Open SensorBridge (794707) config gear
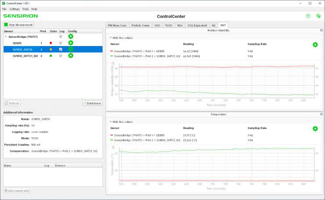Viewport: 325px width, 200px height. pyautogui.click(x=71, y=37)
